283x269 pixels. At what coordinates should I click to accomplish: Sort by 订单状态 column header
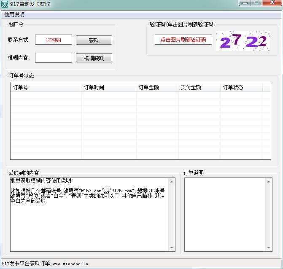click(x=242, y=87)
